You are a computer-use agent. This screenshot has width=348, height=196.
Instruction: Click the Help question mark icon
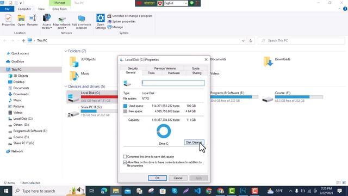[x=345, y=9]
